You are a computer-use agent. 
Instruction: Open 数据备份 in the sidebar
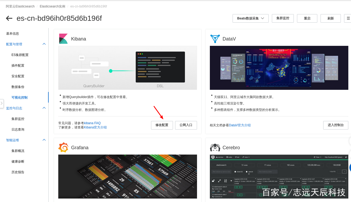coord(18,87)
